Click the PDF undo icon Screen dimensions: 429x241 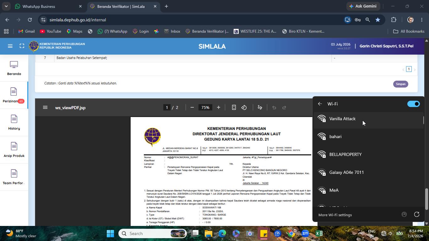point(274,108)
